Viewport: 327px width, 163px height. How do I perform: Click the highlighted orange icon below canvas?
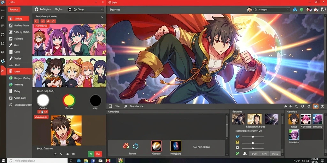pyautogui.click(x=316, y=106)
